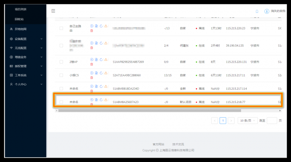Click the enter-device icon for 2楼AP
This screenshot has height=162, width=291.
point(92,60)
